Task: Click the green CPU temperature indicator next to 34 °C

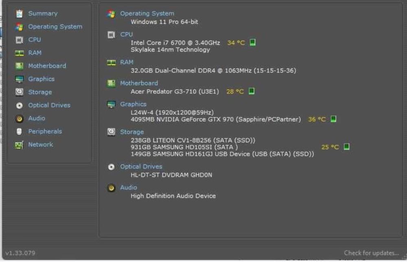Action: coord(253,42)
